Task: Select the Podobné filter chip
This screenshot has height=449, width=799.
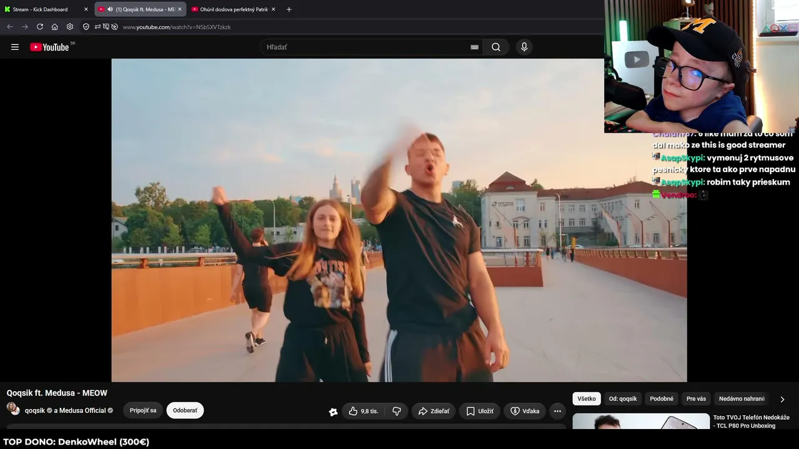Action: point(662,398)
